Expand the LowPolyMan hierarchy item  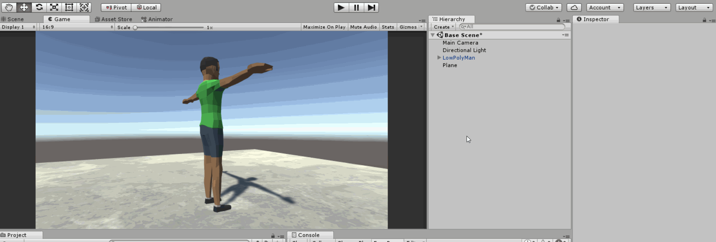[x=439, y=58]
